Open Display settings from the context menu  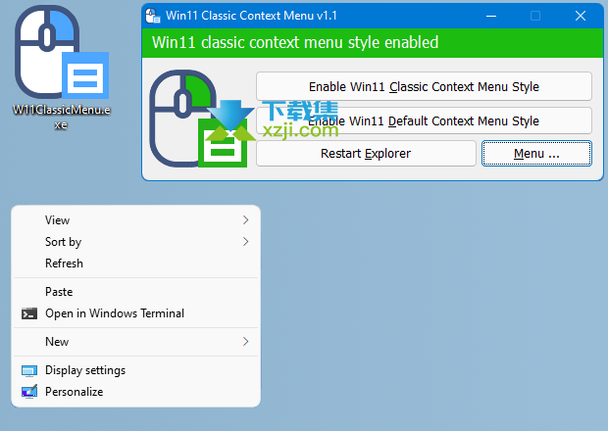tap(135, 370)
